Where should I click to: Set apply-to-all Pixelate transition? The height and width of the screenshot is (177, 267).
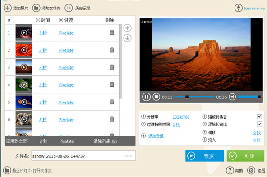click(x=66, y=141)
